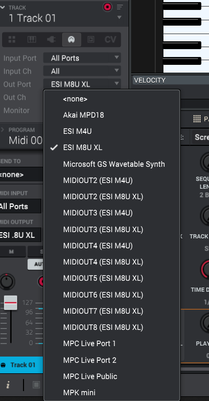Open the Input Ch dropdown
This screenshot has height=401, width=209.
click(x=82, y=71)
